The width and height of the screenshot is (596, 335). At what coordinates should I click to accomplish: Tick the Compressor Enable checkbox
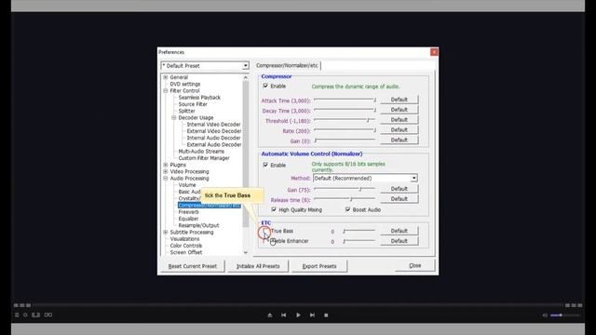[x=265, y=86]
